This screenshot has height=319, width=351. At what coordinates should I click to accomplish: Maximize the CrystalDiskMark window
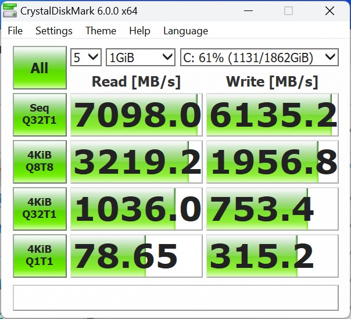click(288, 10)
